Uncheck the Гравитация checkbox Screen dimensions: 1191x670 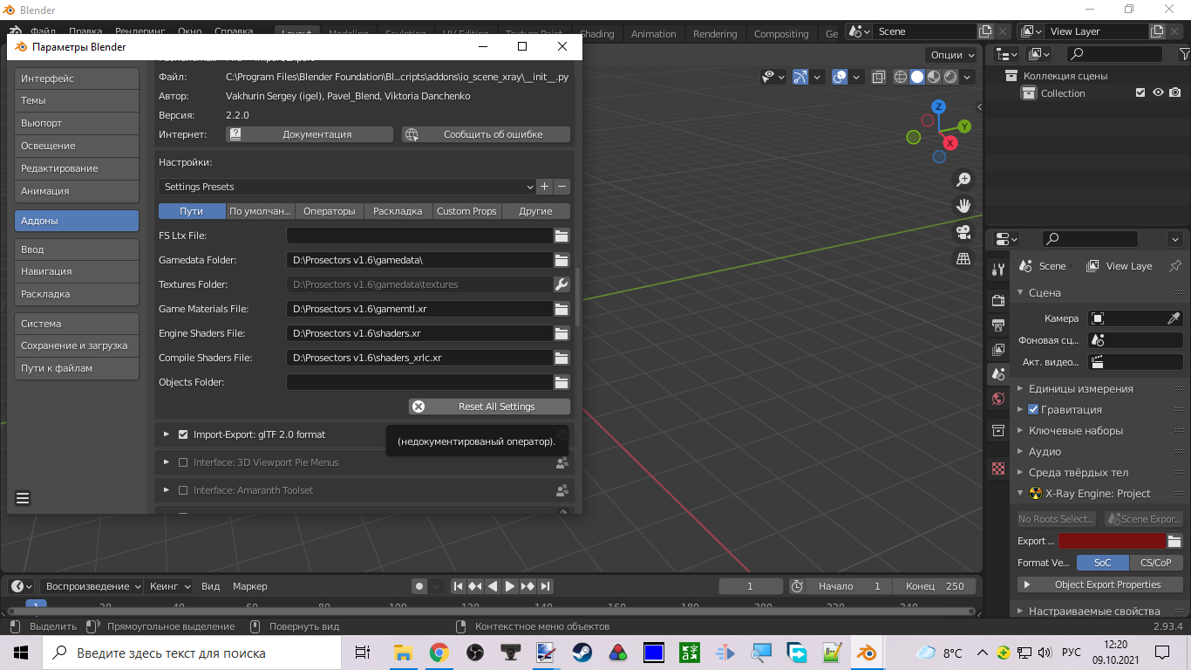click(1033, 409)
